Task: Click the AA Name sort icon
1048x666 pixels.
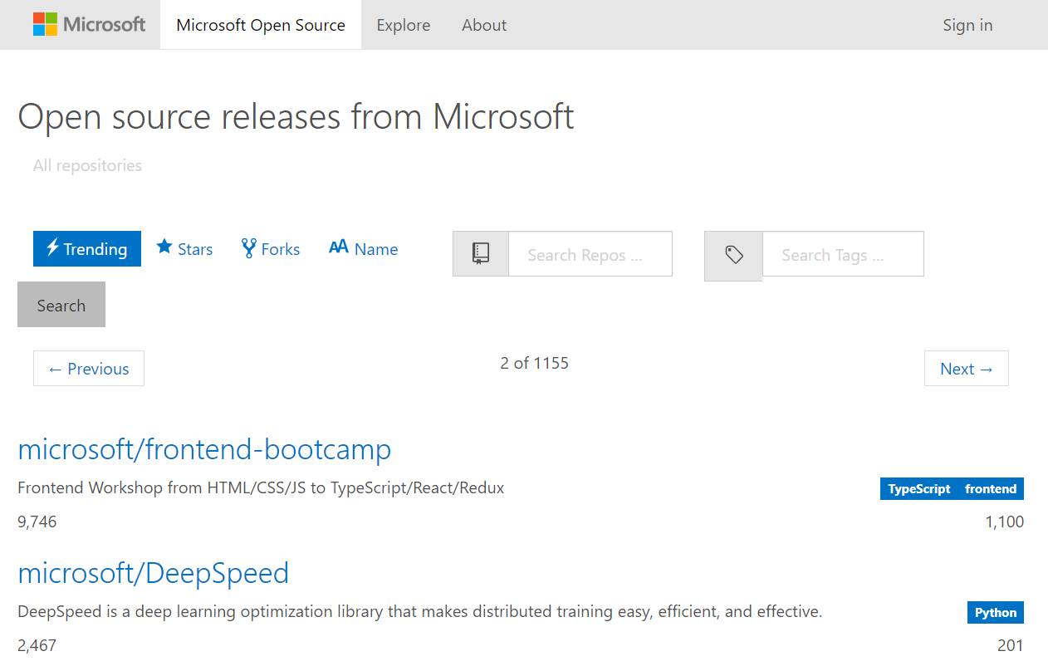Action: click(338, 247)
